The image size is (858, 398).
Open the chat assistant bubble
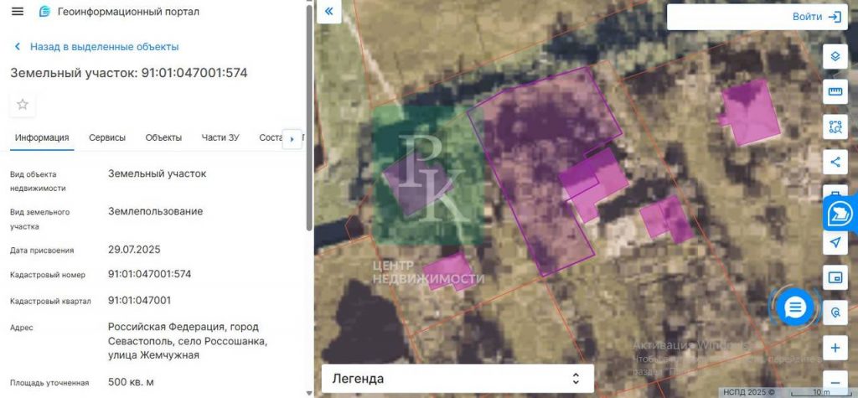coord(794,308)
